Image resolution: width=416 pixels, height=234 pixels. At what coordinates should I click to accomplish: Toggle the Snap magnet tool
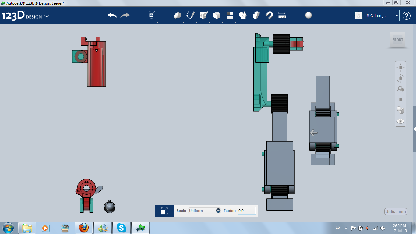tap(269, 15)
